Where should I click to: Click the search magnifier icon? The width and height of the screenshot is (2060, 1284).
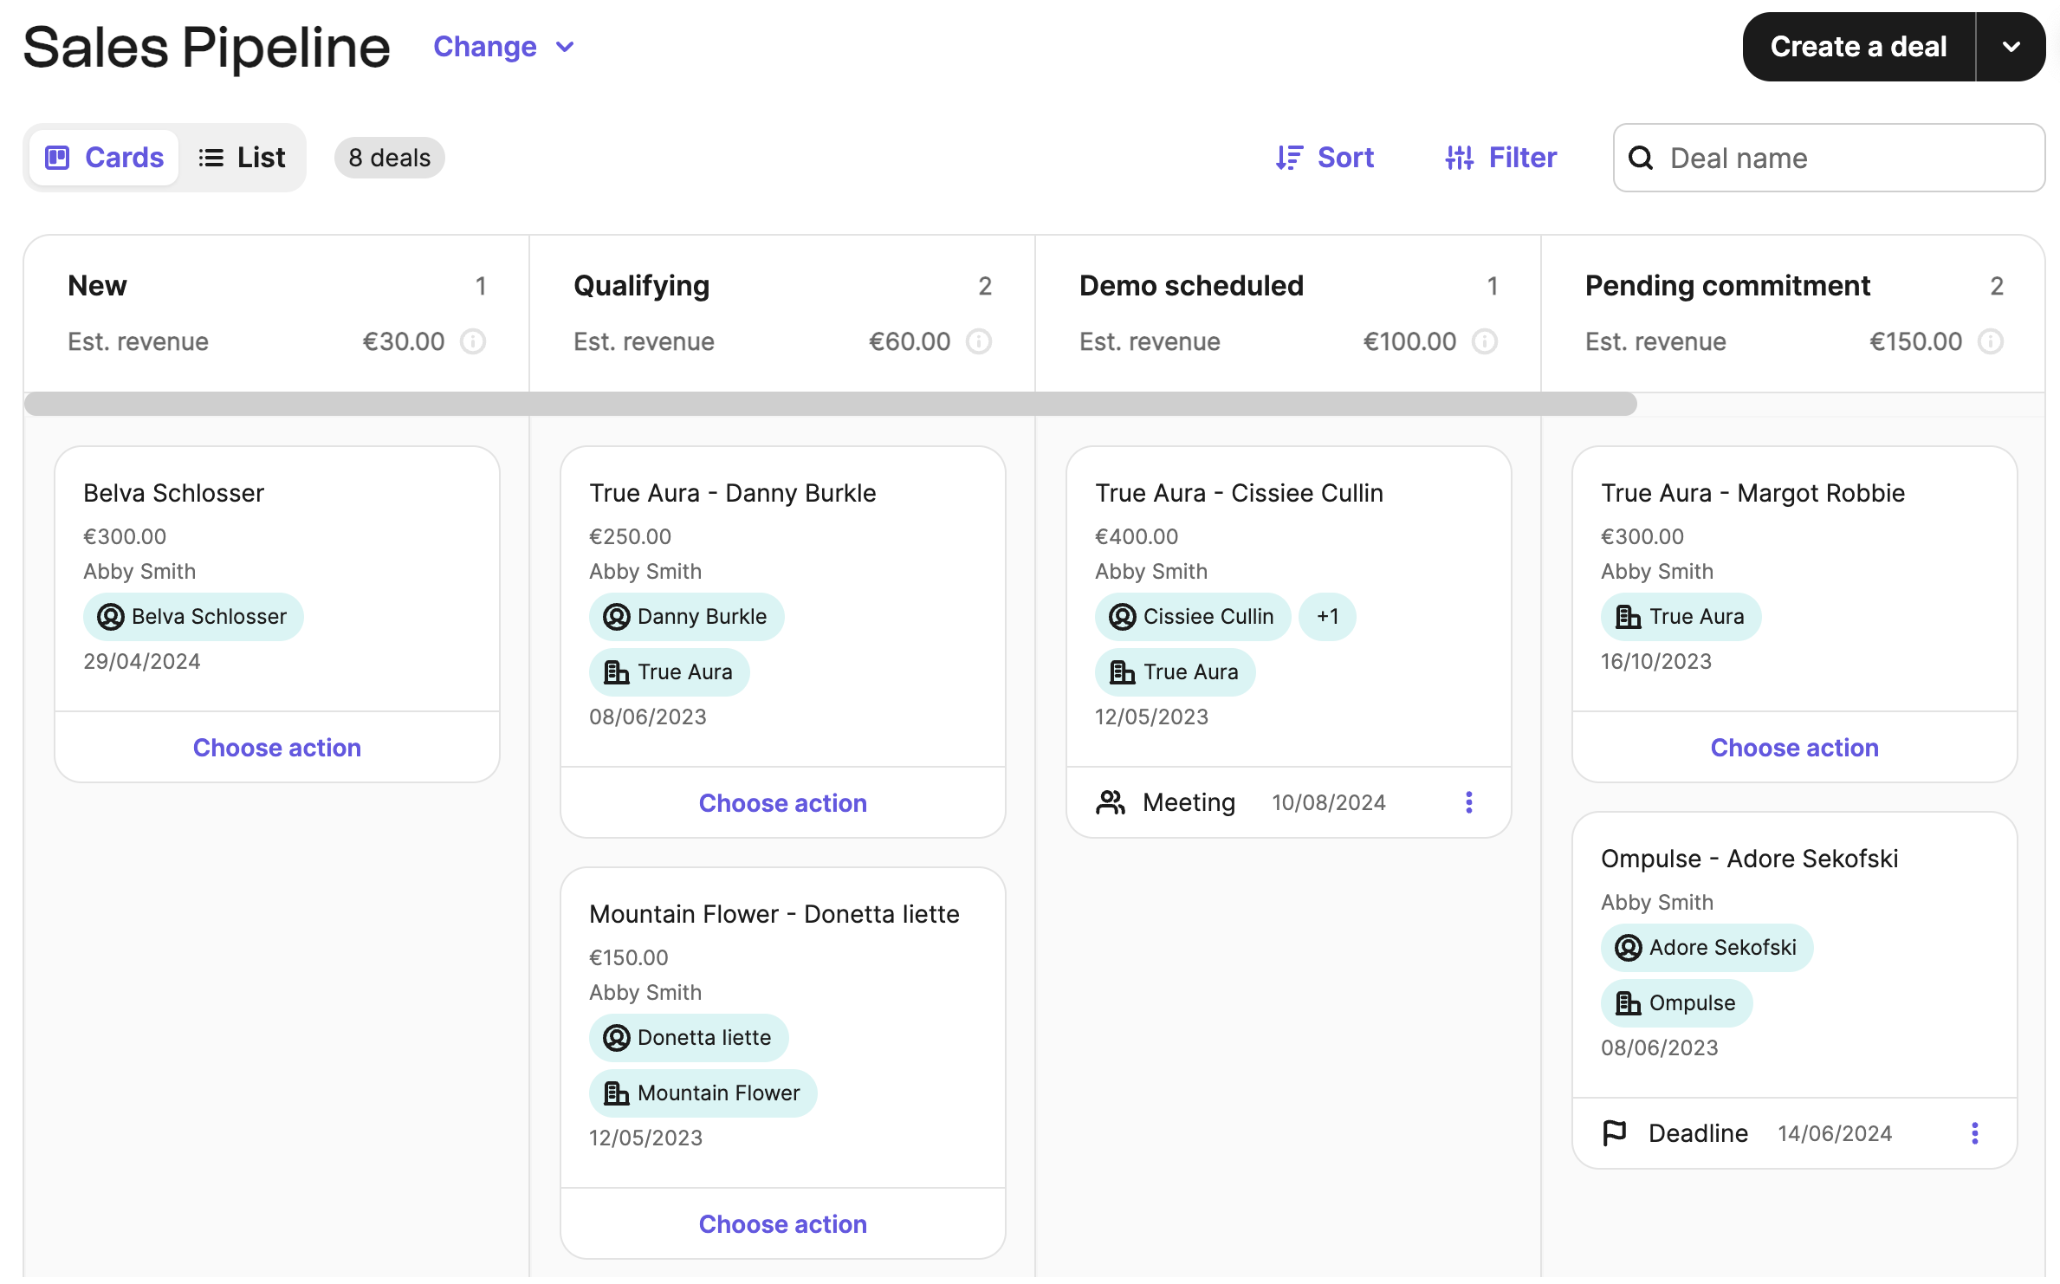coord(1641,158)
